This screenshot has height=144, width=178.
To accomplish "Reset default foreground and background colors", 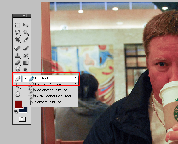I will pos(16,112).
